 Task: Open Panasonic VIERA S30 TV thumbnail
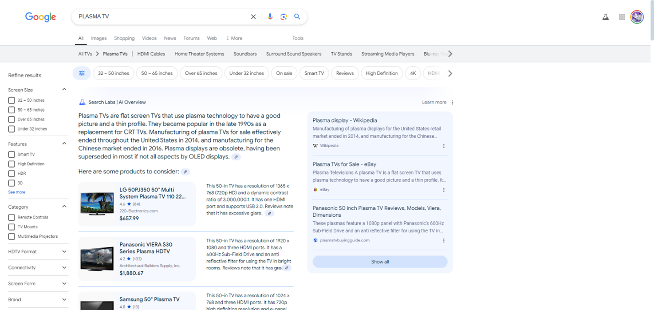pyautogui.click(x=97, y=259)
